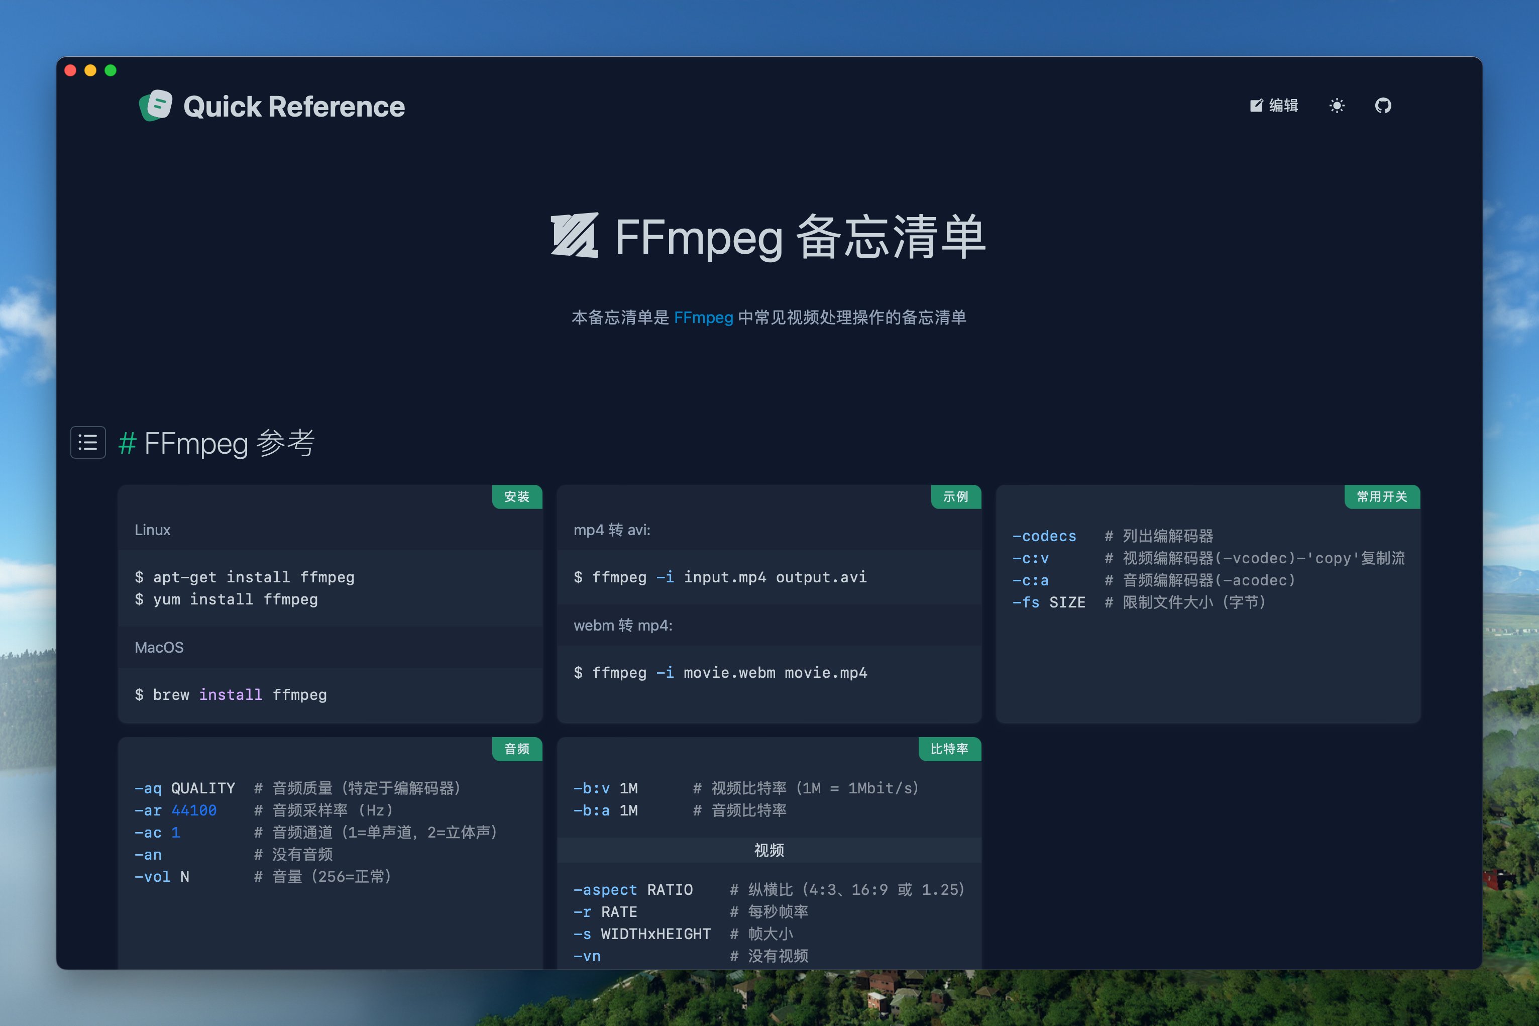The image size is (1539, 1026).
Task: Click the -aq QUALITY option text
Action: pos(185,788)
